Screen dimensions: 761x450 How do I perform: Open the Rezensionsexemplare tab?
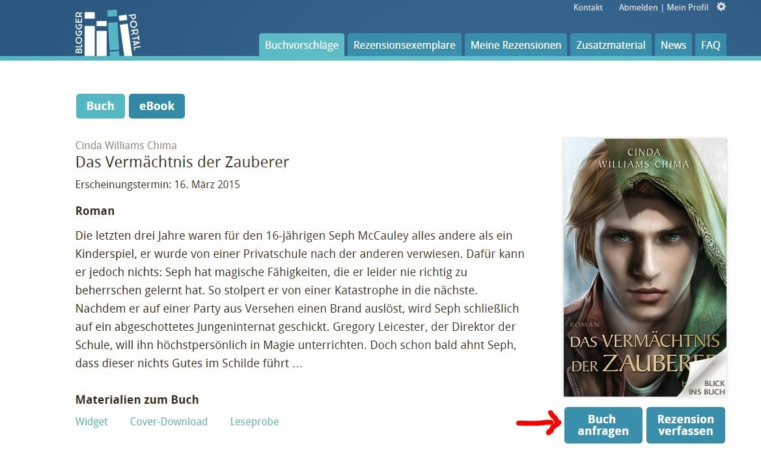pos(404,45)
